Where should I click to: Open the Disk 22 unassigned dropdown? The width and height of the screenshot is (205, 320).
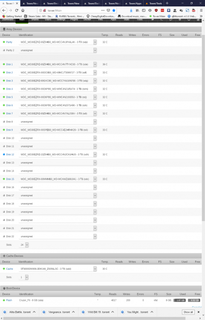[58, 236]
